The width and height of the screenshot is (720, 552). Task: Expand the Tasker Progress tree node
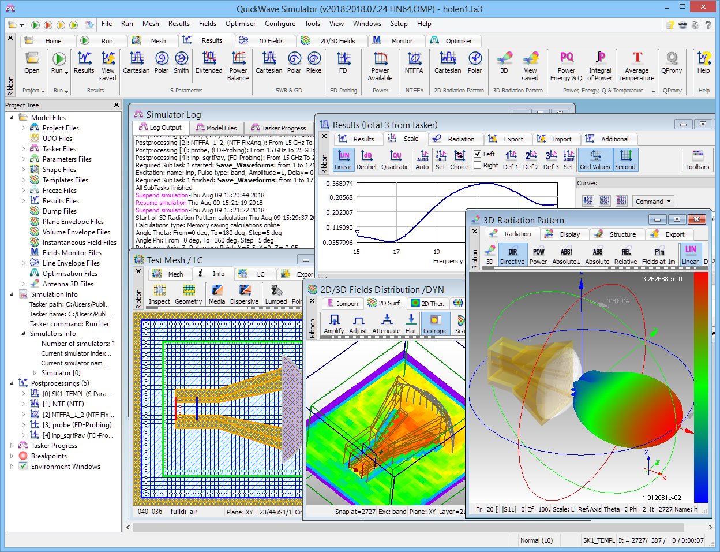coord(12,446)
